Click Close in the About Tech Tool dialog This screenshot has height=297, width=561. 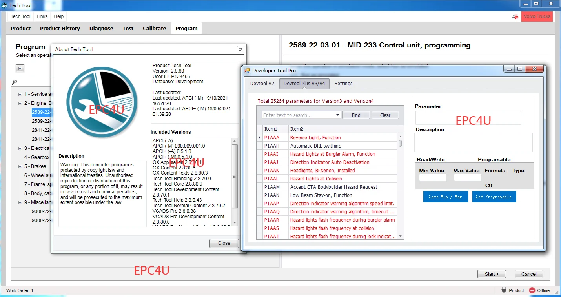click(x=224, y=243)
